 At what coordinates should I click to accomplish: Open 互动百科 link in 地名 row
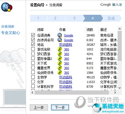pyautogui.click(x=66, y=45)
